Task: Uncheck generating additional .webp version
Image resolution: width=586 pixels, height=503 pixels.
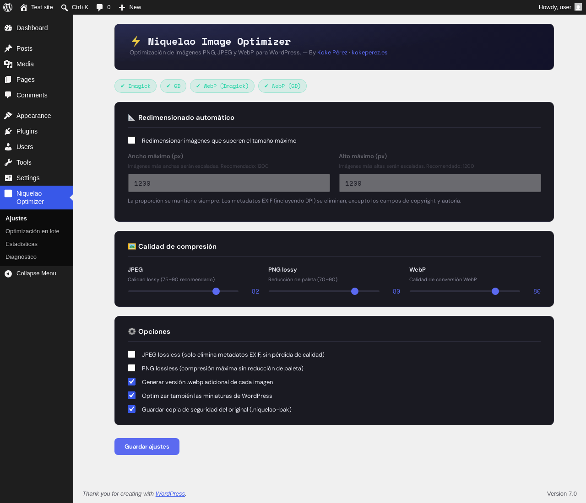Action: tap(132, 382)
